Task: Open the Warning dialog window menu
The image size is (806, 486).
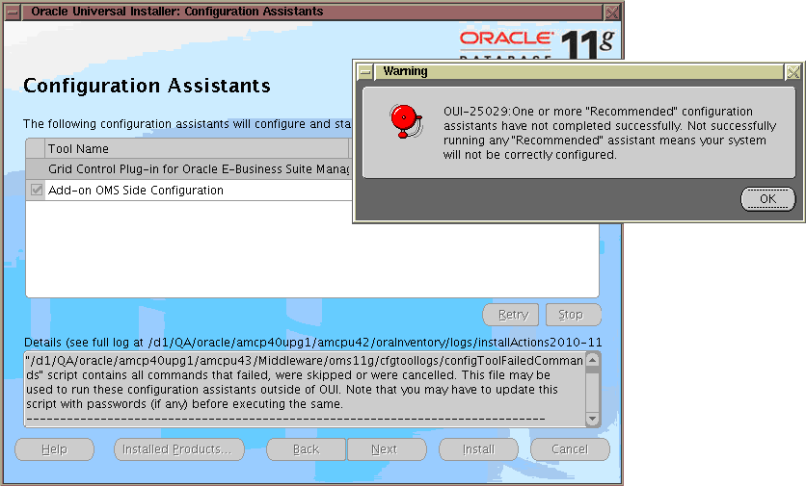Action: 365,72
